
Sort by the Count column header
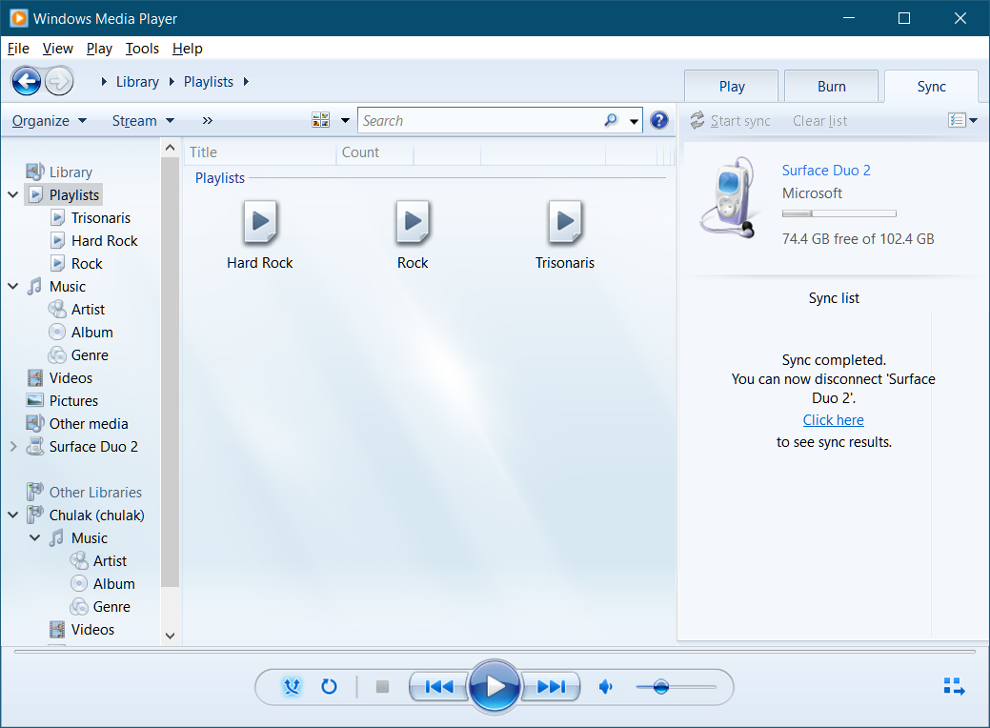[375, 152]
